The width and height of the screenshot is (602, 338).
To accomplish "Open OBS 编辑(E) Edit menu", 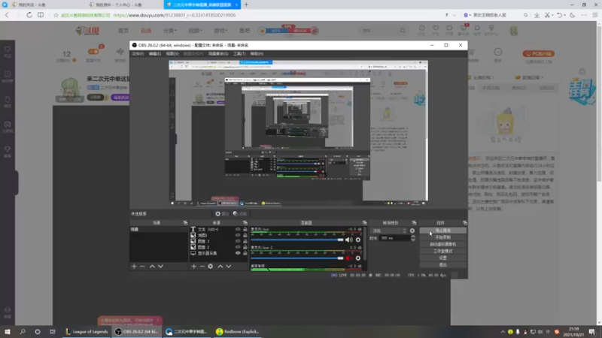I will click(155, 53).
